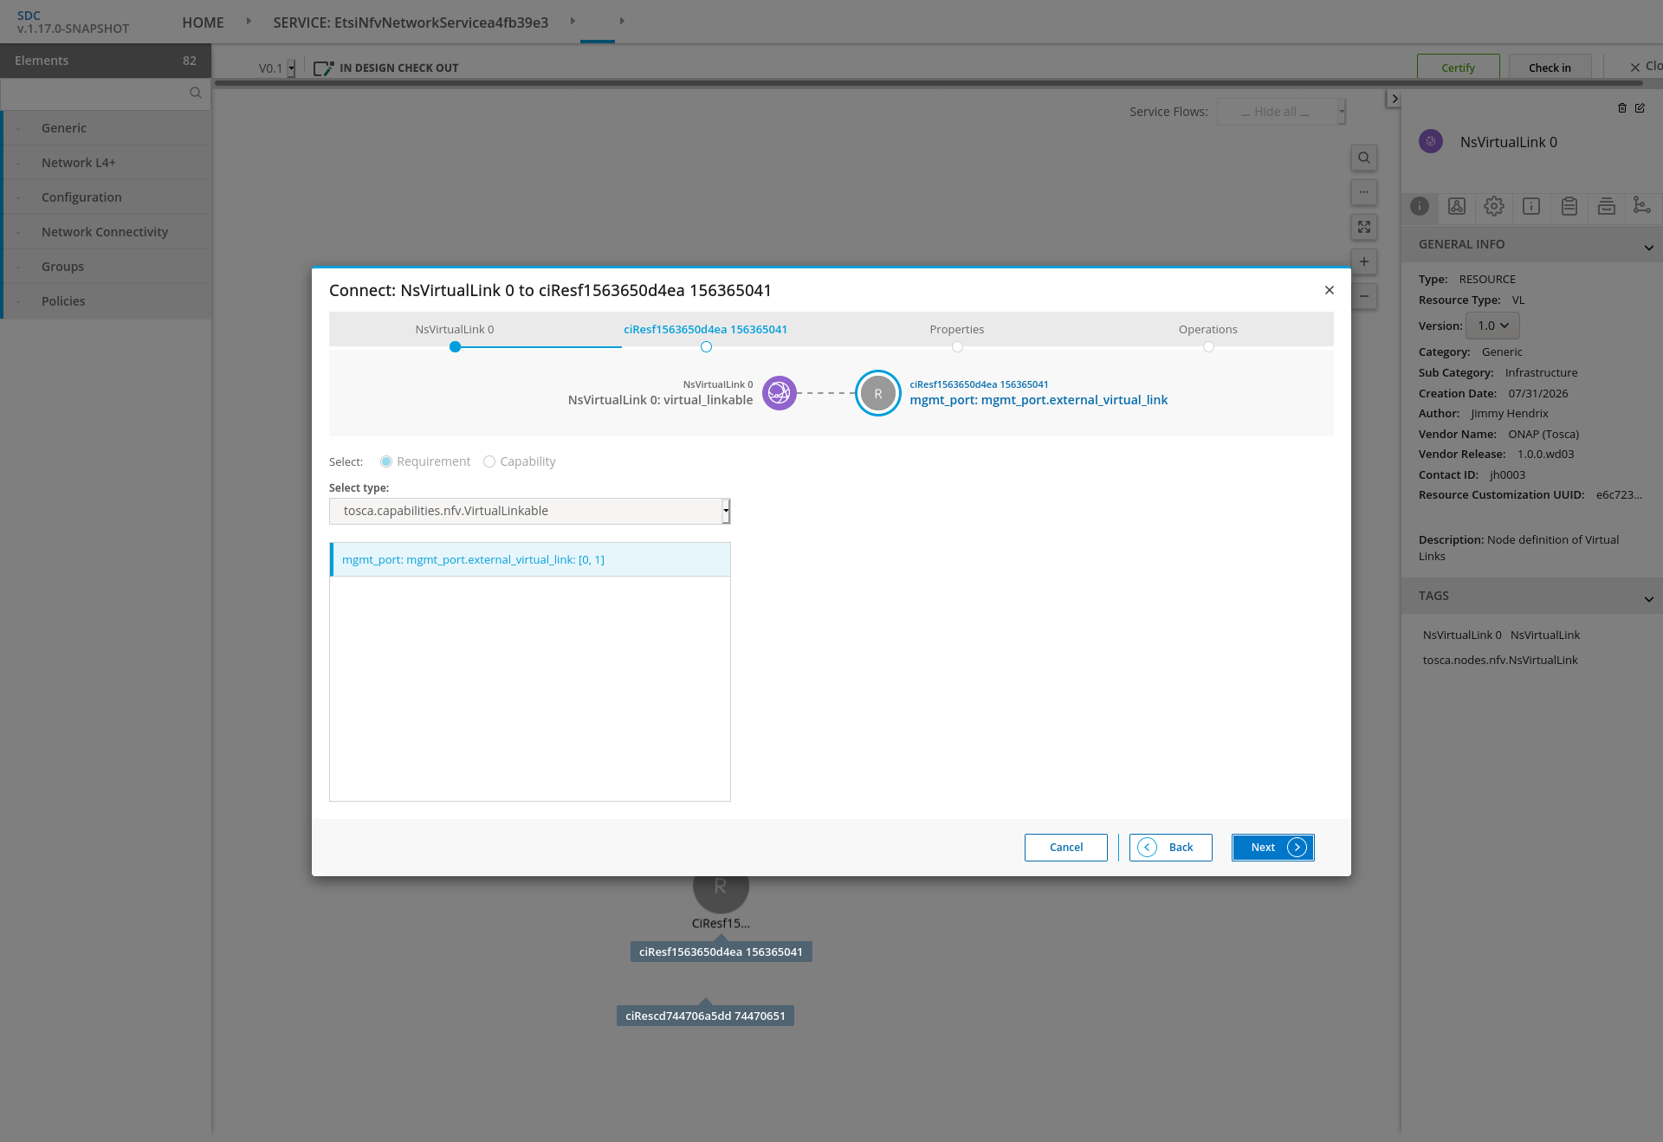Expand the Generic elements category
The width and height of the screenshot is (1663, 1142).
tap(107, 128)
